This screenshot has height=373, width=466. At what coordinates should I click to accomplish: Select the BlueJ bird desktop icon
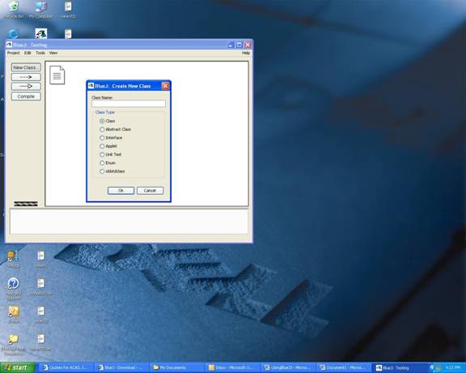tap(41, 33)
